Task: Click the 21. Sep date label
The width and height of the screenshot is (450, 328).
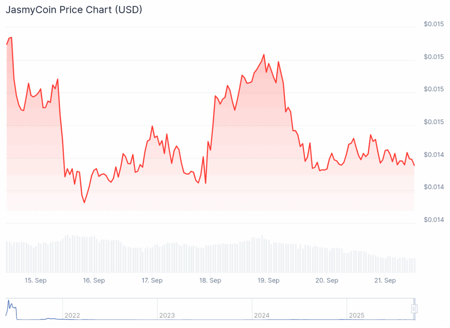Action: coord(385,281)
